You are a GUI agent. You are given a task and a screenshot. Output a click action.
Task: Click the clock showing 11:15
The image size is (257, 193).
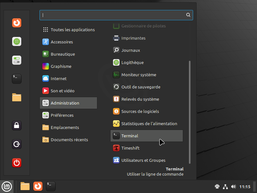(x=245, y=187)
